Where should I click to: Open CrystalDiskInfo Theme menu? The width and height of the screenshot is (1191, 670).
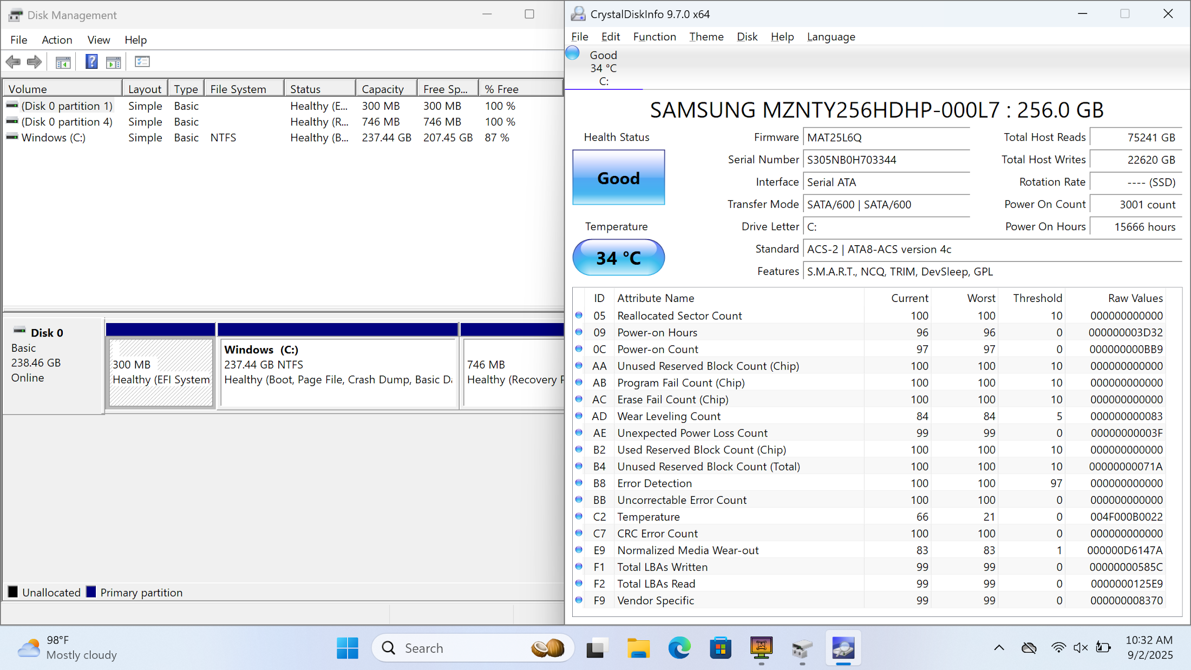tap(706, 37)
